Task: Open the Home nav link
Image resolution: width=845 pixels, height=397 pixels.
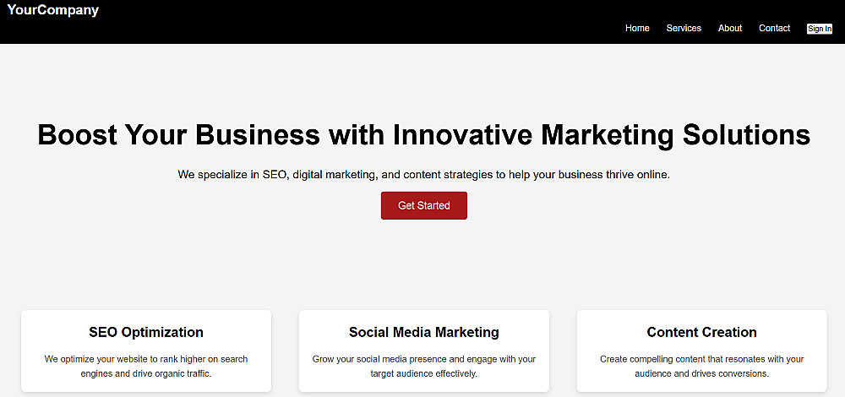Action: tap(637, 28)
